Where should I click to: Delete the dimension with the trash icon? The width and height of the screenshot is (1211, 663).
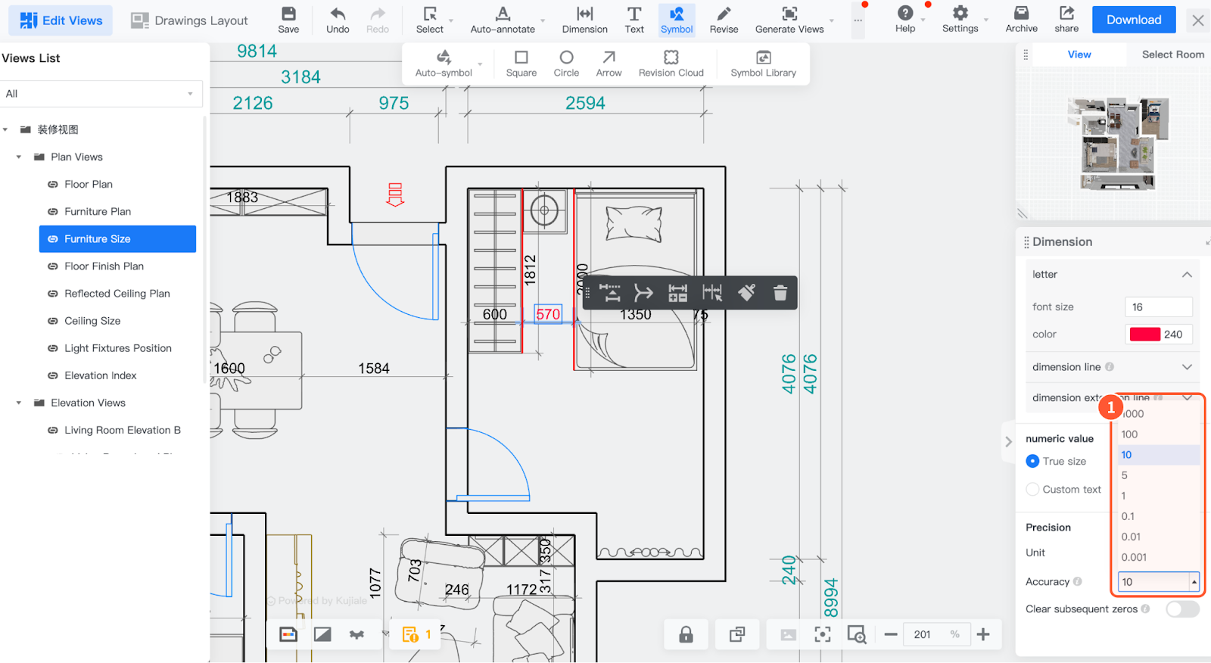point(780,292)
